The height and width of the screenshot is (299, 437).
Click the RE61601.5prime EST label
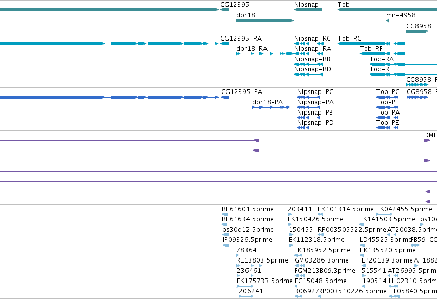click(248, 209)
